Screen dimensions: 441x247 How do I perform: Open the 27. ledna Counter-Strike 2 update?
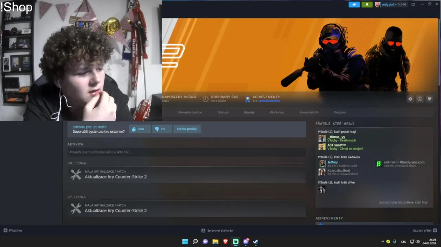[x=187, y=208]
